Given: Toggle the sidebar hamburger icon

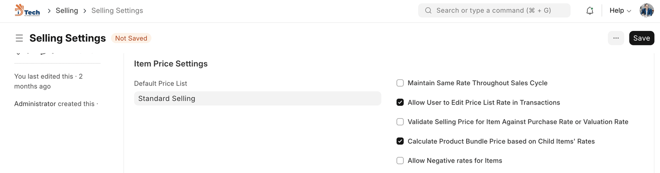Looking at the screenshot, I should pos(19,38).
